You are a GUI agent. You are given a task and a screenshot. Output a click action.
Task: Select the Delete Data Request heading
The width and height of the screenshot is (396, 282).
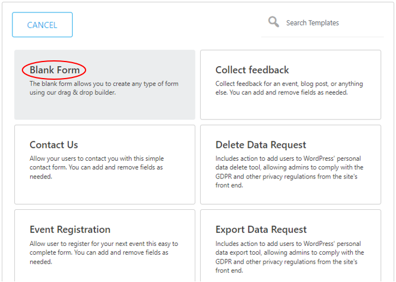click(261, 145)
